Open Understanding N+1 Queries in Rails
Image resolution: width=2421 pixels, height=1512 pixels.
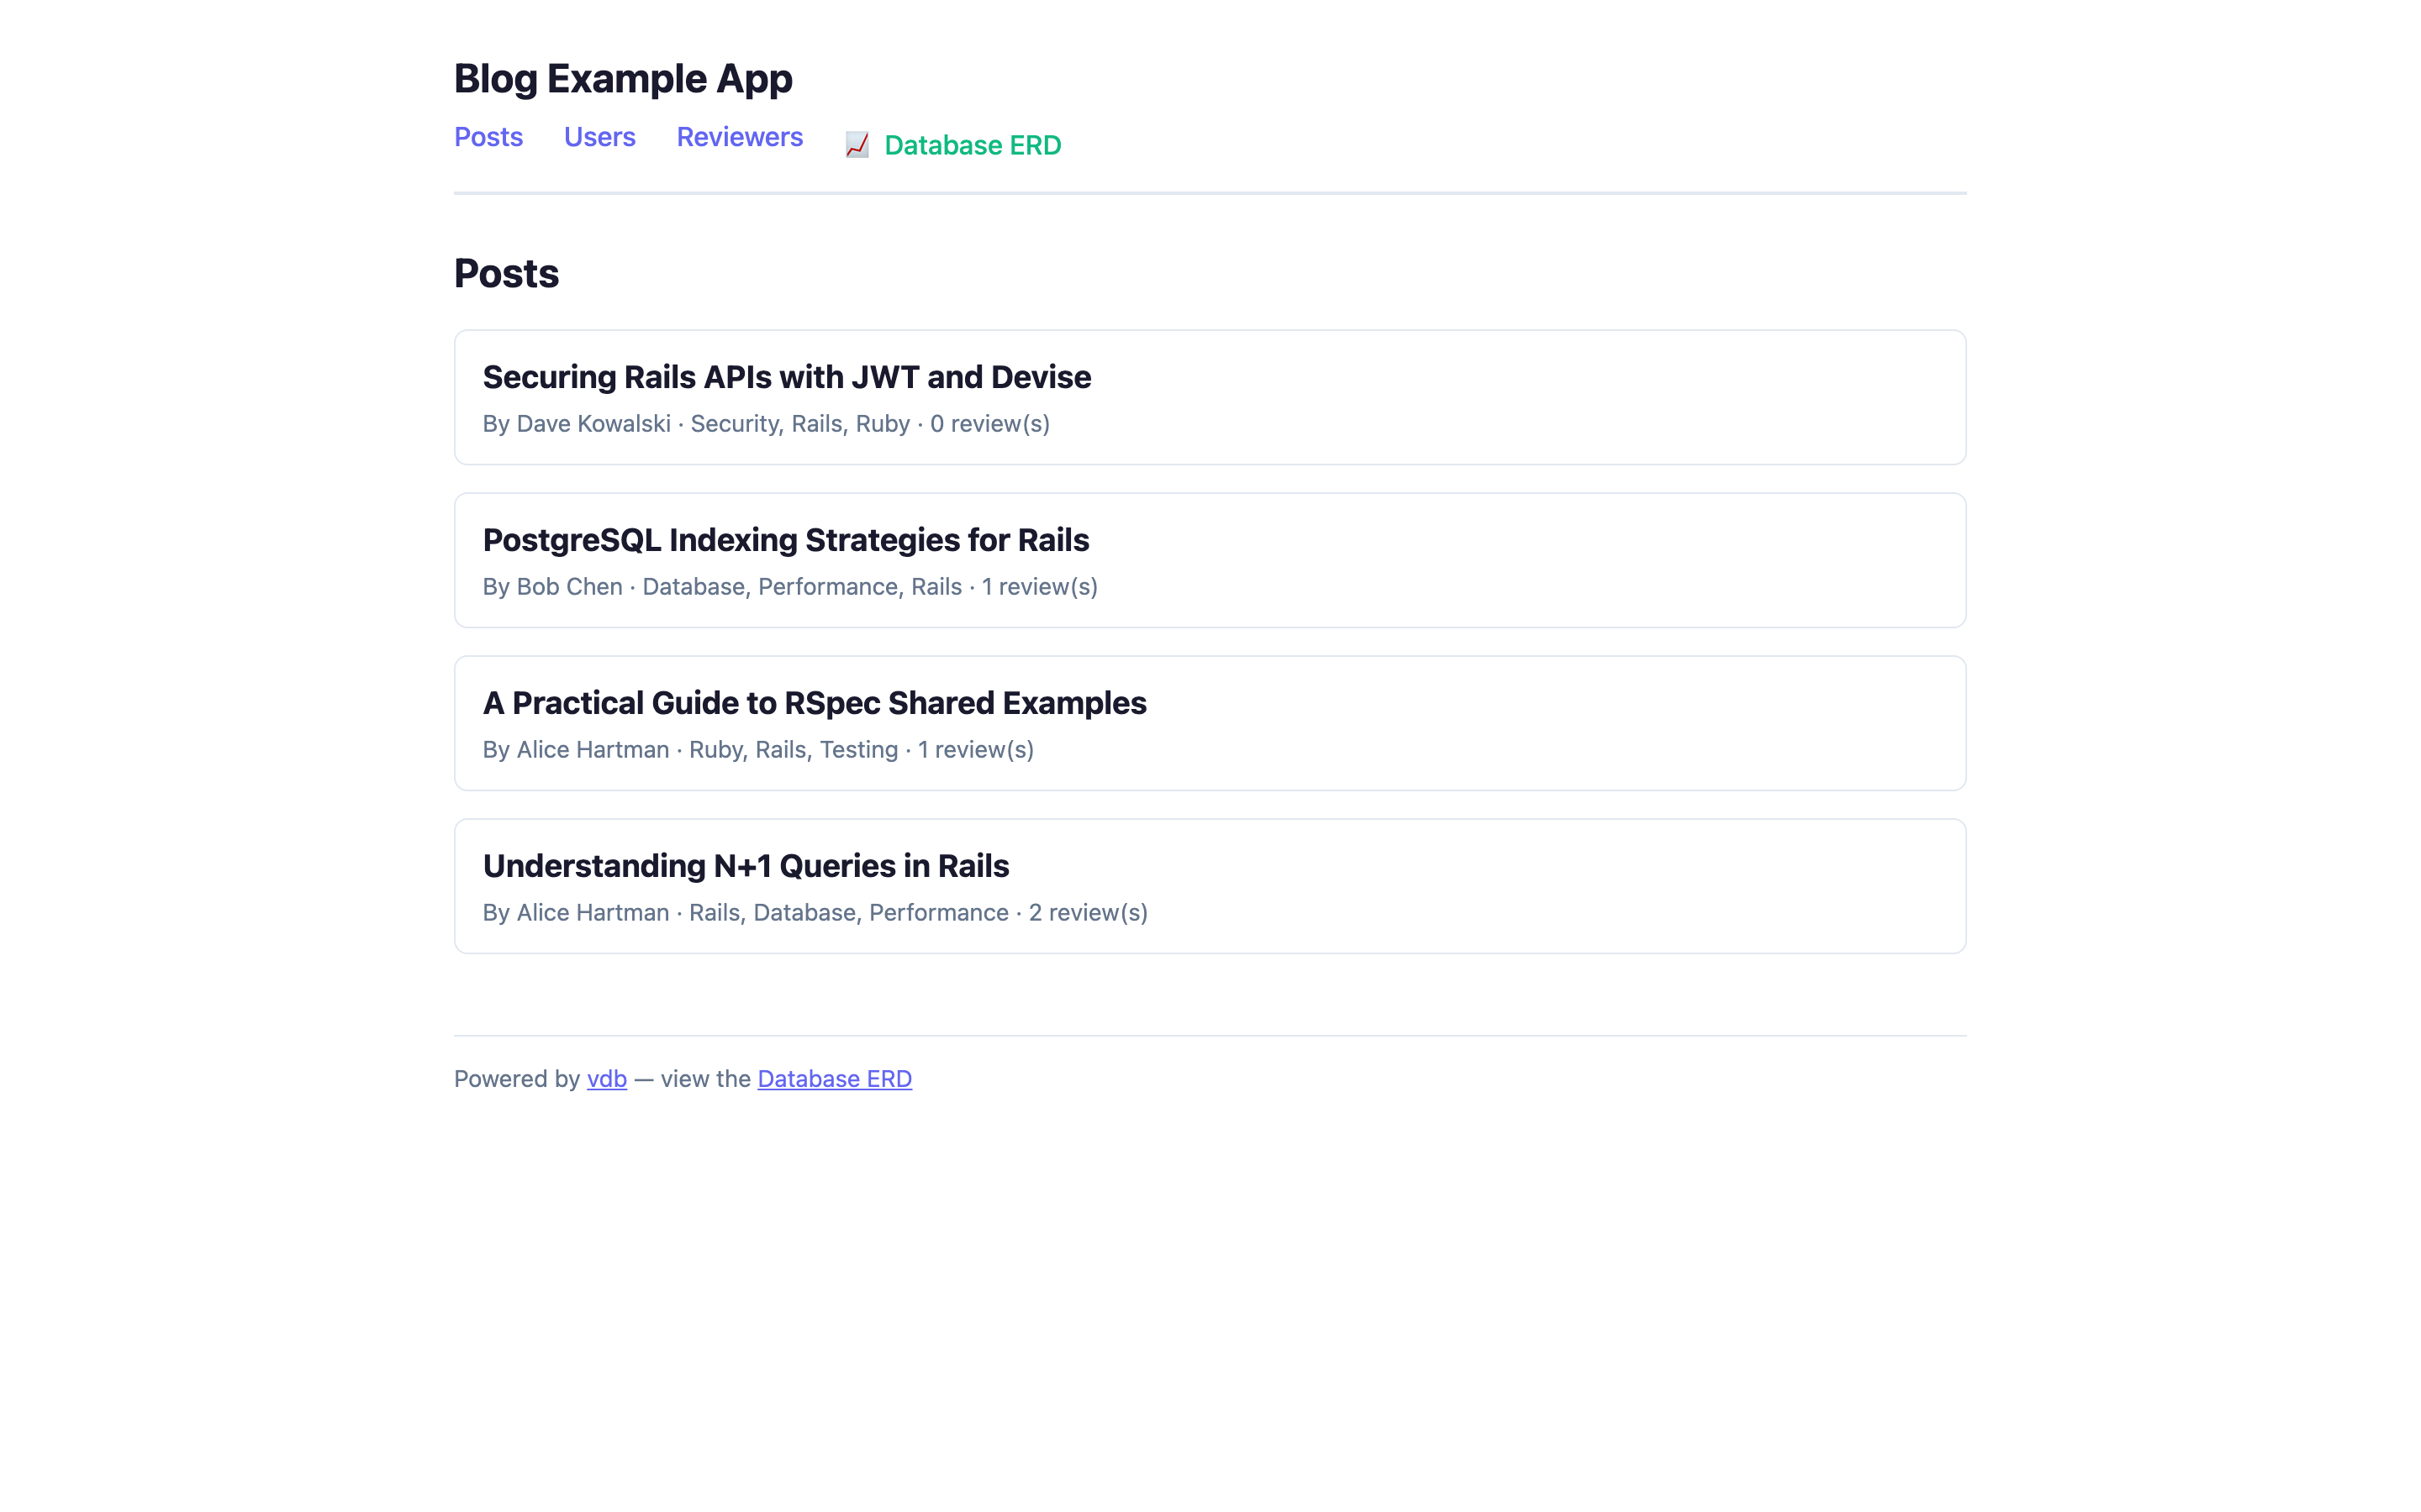tap(746, 865)
